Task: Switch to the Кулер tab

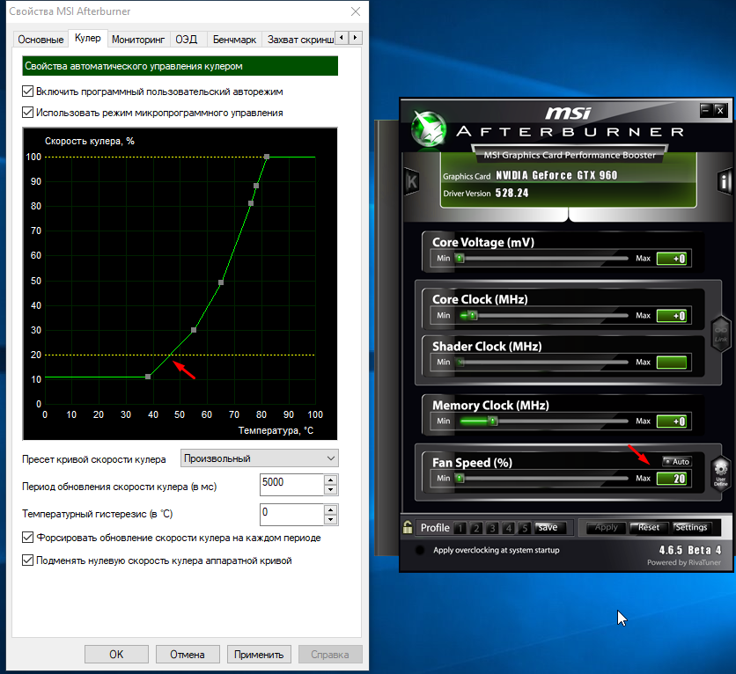Action: [88, 38]
